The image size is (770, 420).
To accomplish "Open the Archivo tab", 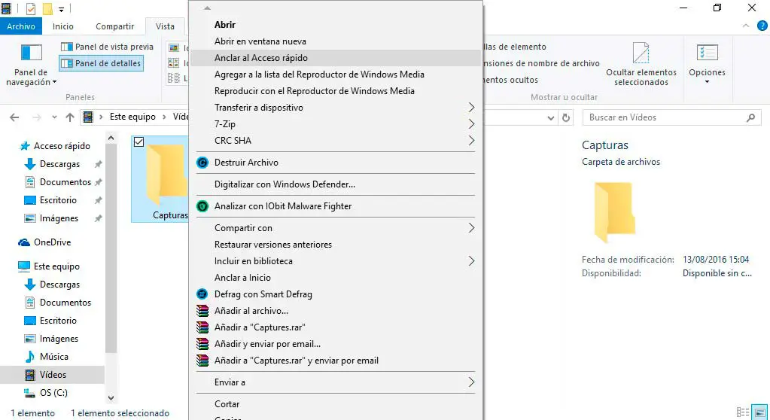I will point(21,26).
